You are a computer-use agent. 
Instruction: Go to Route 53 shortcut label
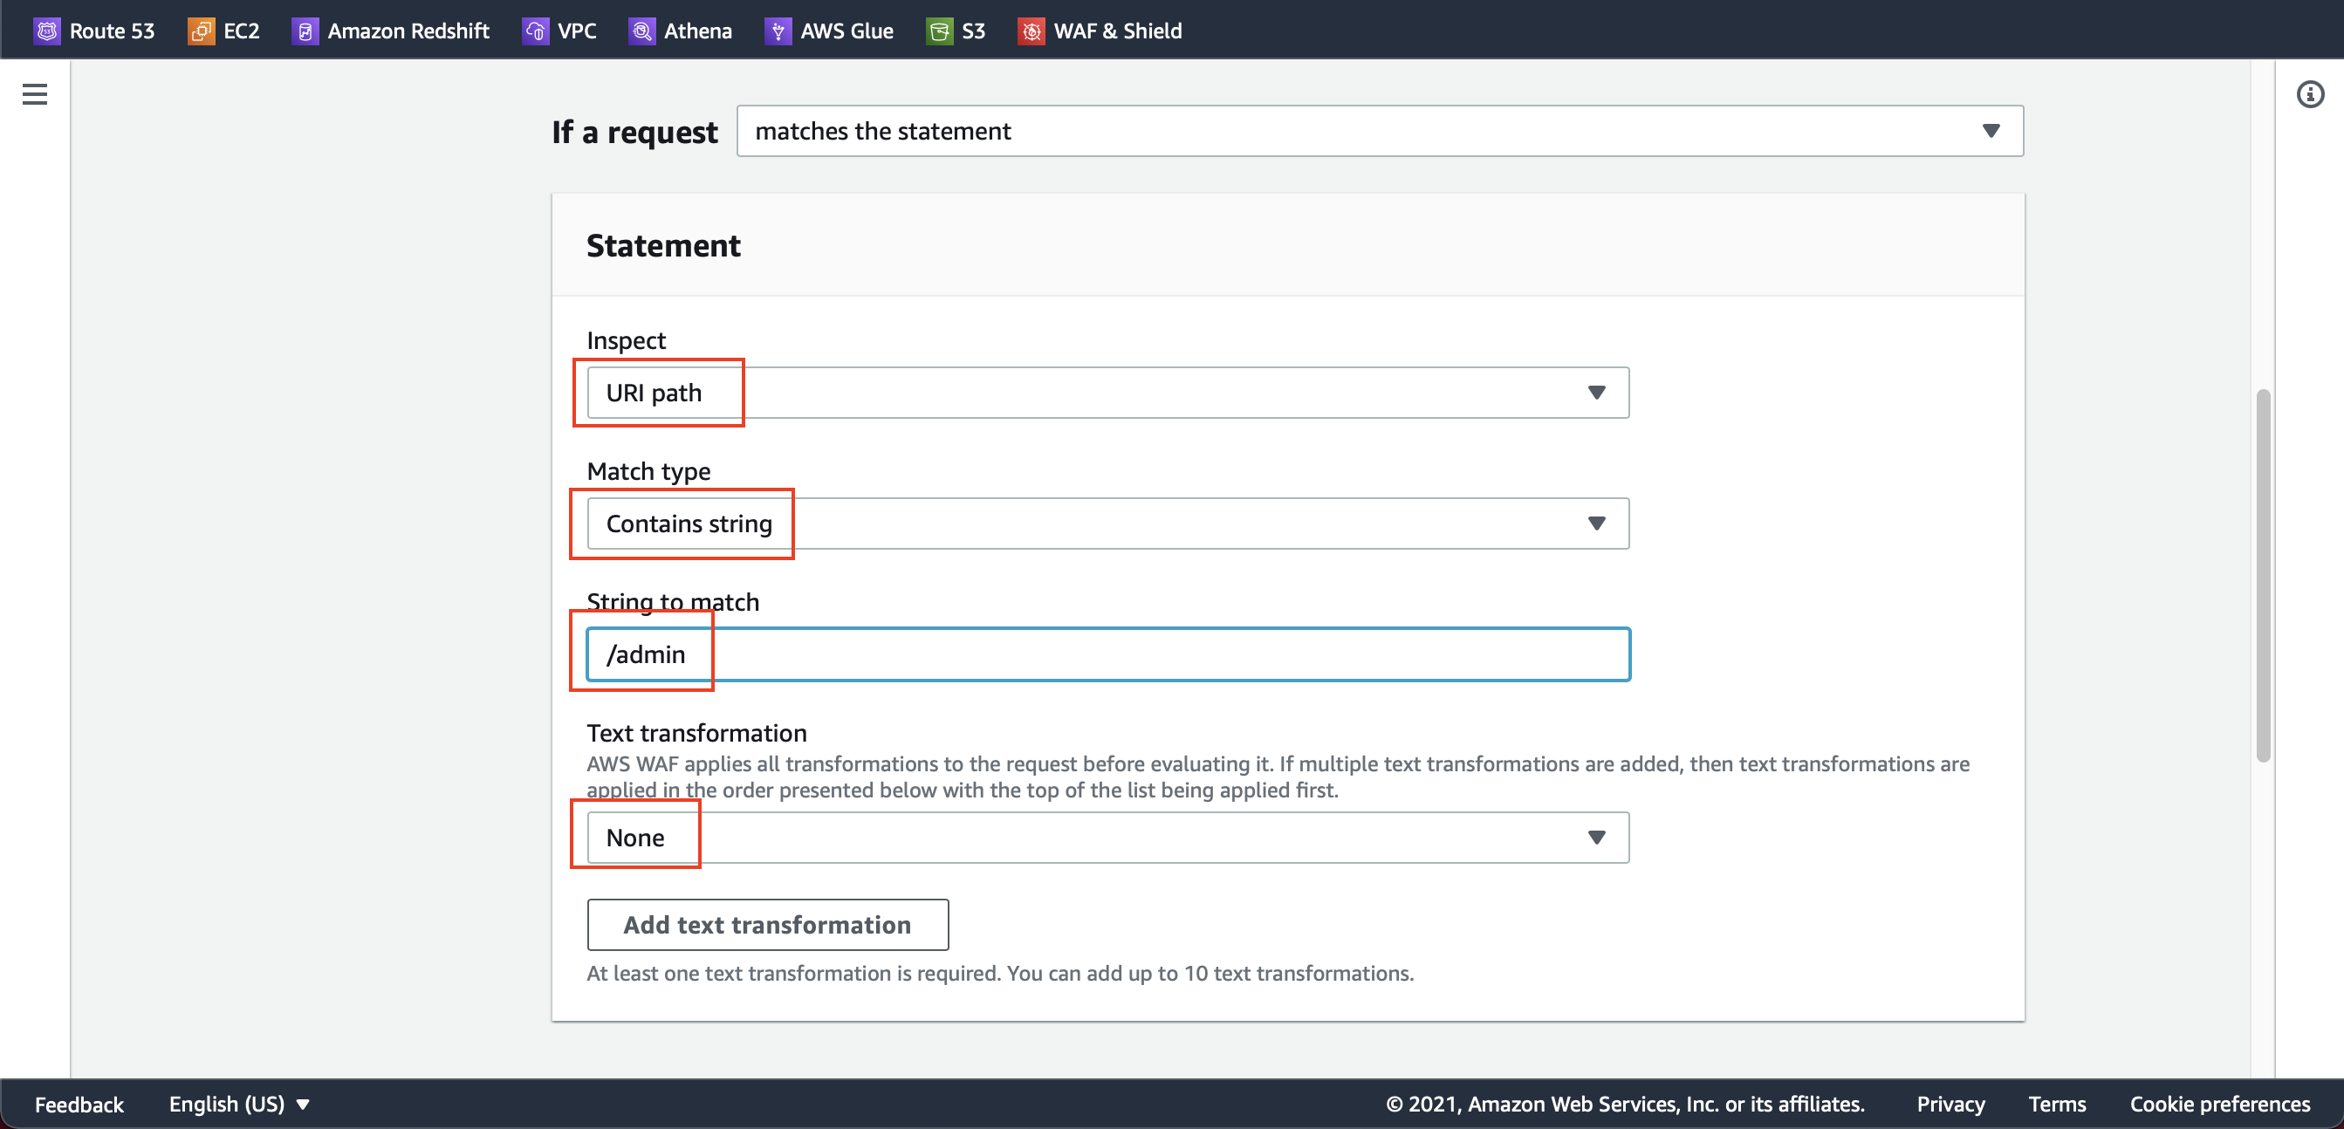112,31
